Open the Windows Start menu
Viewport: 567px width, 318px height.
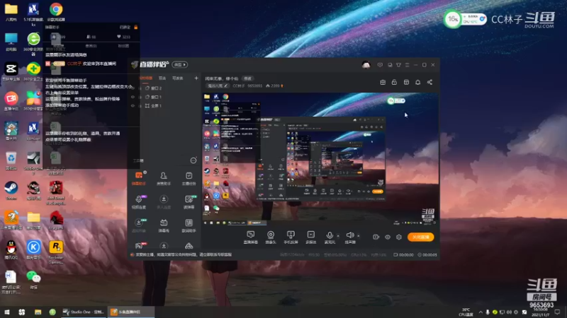[7, 312]
